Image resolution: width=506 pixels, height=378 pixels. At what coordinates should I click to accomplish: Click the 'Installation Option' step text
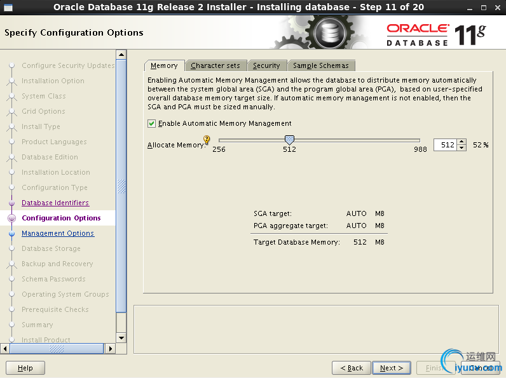53,81
